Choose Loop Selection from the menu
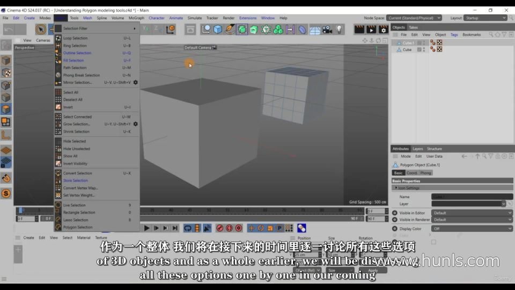 [x=75, y=38]
